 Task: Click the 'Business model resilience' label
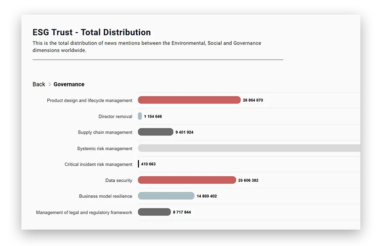pos(106,196)
